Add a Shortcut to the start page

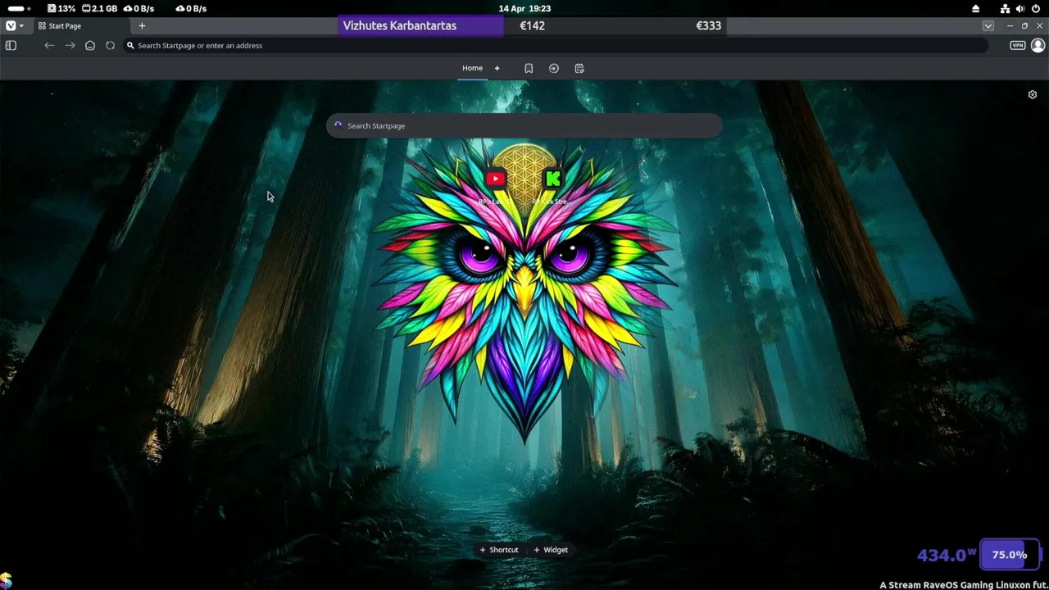click(x=499, y=550)
